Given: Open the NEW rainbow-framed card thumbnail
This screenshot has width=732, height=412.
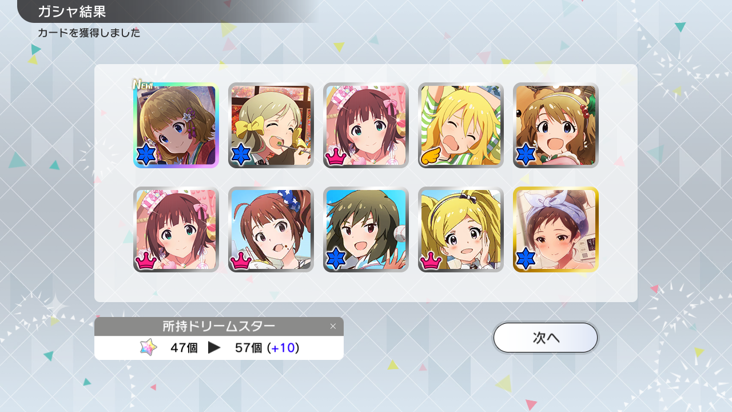Looking at the screenshot, I should (x=176, y=125).
